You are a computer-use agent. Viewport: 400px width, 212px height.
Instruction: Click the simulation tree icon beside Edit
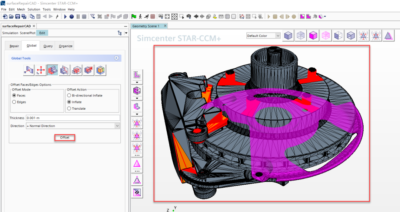[120, 33]
